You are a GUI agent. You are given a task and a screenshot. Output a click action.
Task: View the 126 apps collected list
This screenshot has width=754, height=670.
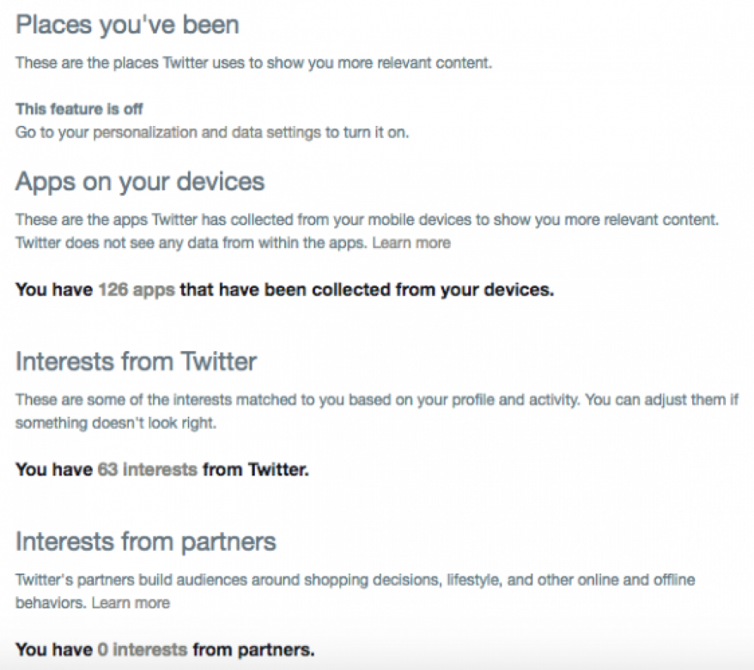[x=136, y=290]
